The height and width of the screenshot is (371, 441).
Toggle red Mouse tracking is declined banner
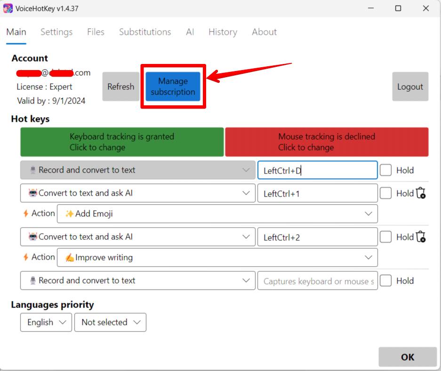(327, 142)
